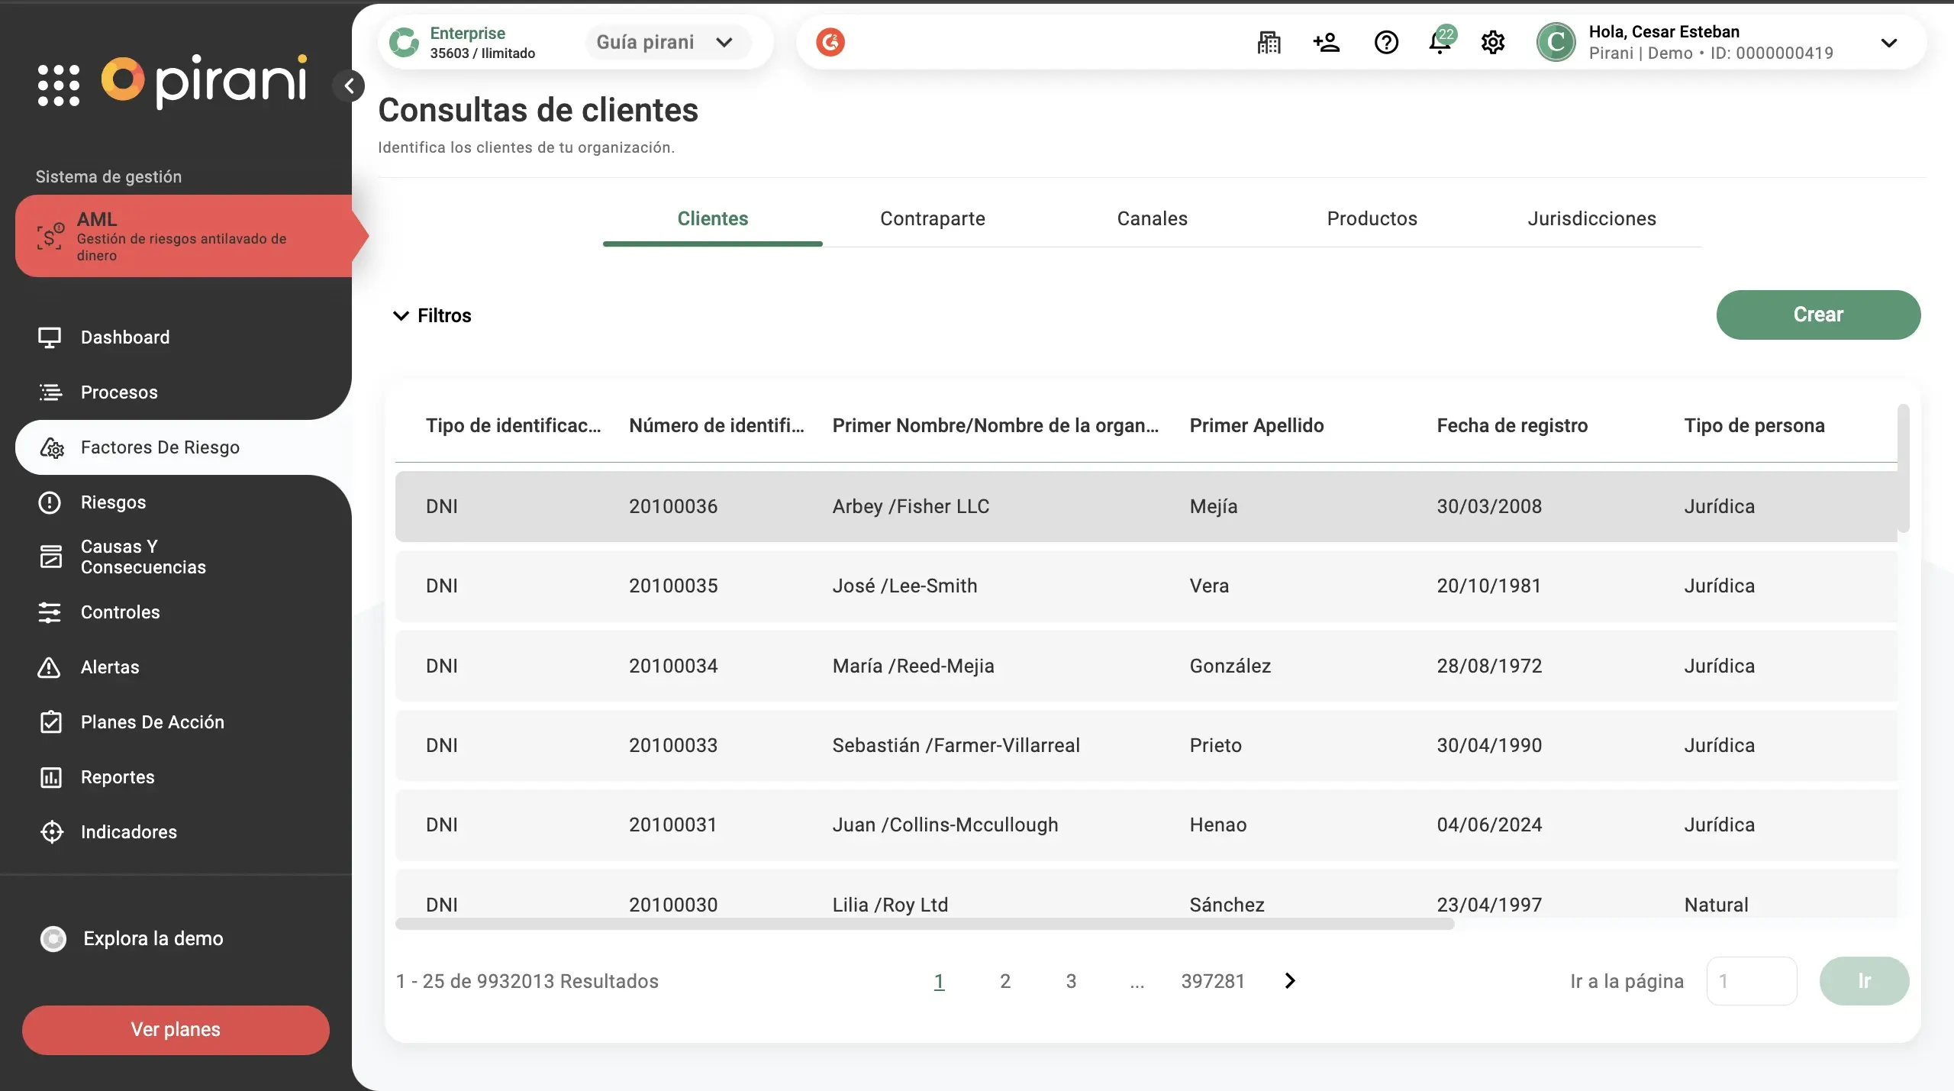Open the settings gear icon
The height and width of the screenshot is (1091, 1954).
tap(1493, 43)
